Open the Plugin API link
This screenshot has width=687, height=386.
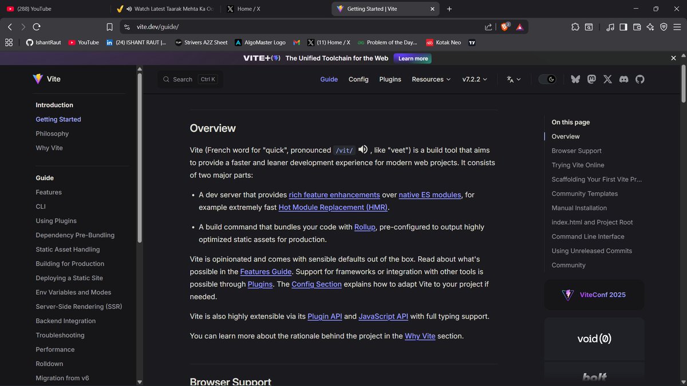[325, 316]
